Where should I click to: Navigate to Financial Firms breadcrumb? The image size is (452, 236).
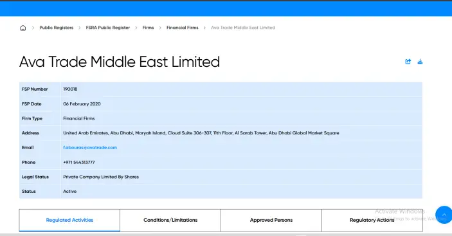(x=183, y=28)
